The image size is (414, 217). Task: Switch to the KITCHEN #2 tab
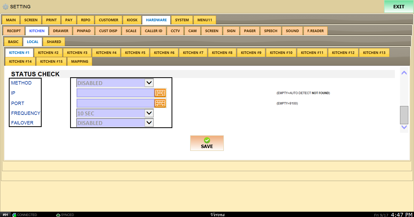(48, 53)
